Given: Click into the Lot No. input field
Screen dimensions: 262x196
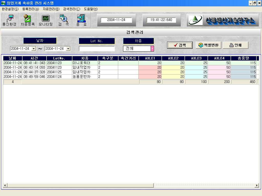Looking at the screenshot, I should pos(97,49).
